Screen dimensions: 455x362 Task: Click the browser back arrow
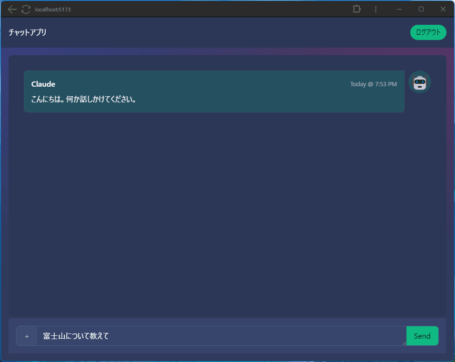12,9
